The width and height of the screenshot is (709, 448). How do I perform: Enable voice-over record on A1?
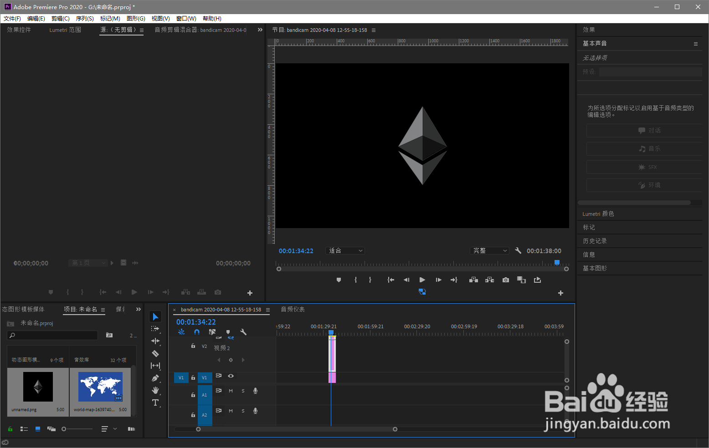(x=256, y=391)
